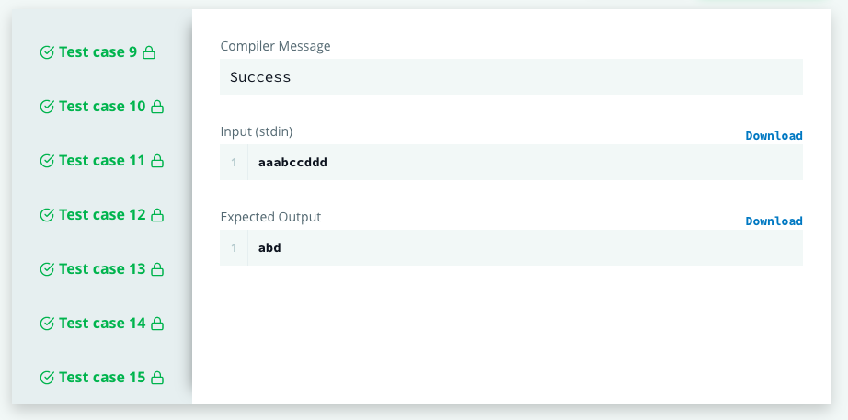Open the Test case 9 tab
The image size is (848, 420).
97,51
